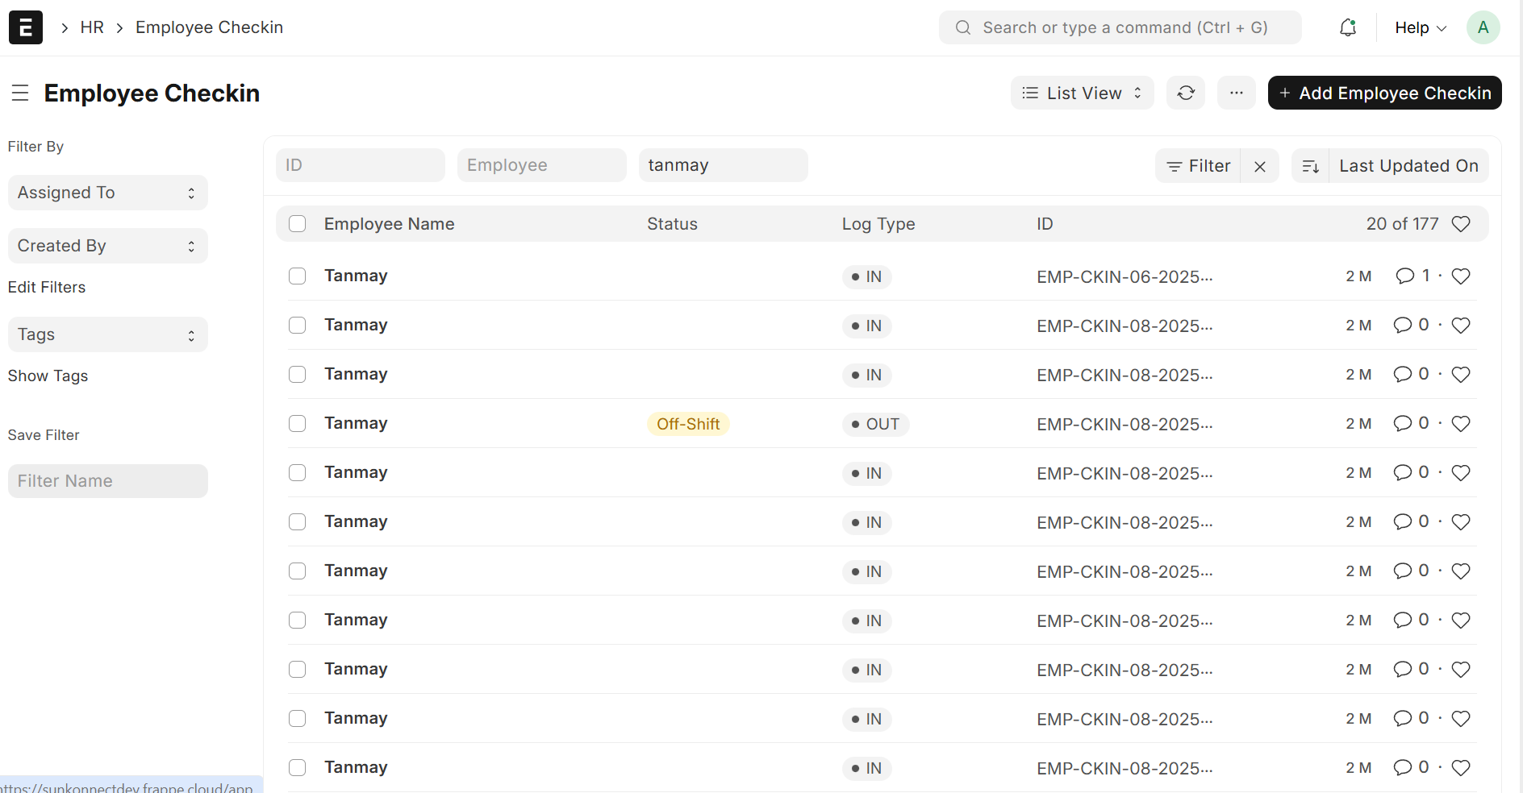Image resolution: width=1523 pixels, height=793 pixels.
Task: Check the second Tanmay row checkbox
Action: (298, 326)
